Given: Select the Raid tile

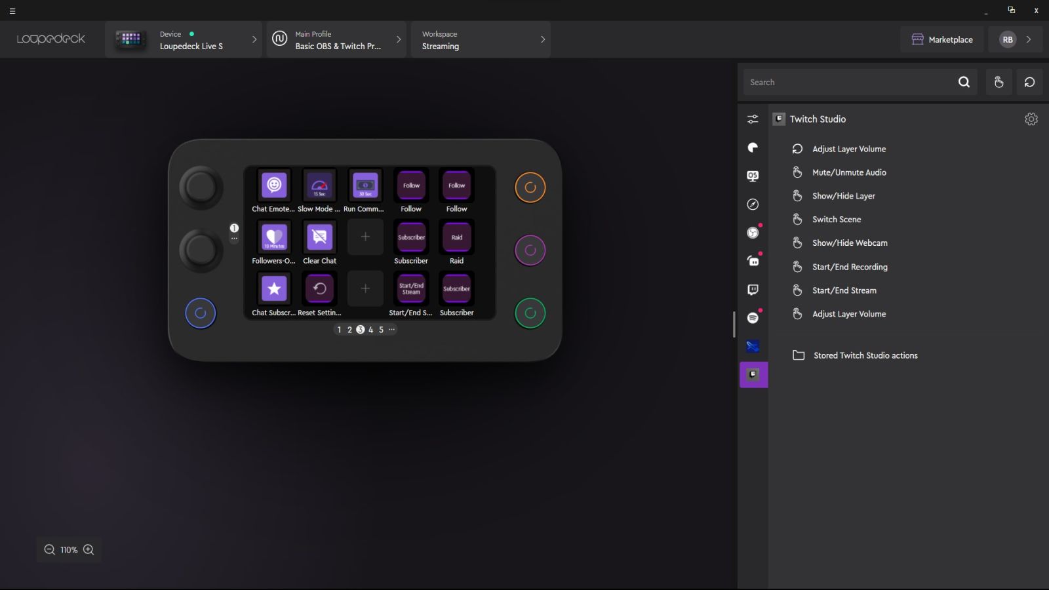Looking at the screenshot, I should click(x=457, y=237).
